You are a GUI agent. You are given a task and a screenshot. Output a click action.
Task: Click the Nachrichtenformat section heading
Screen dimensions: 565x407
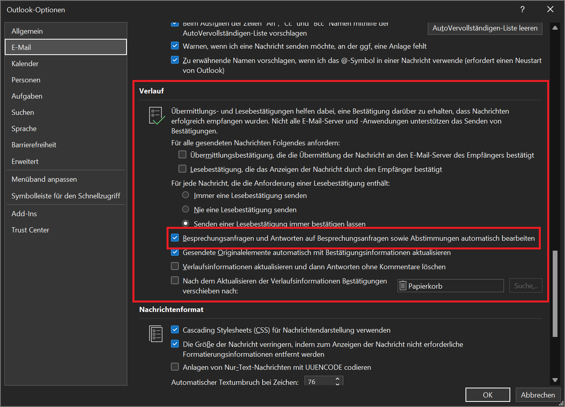tap(171, 309)
